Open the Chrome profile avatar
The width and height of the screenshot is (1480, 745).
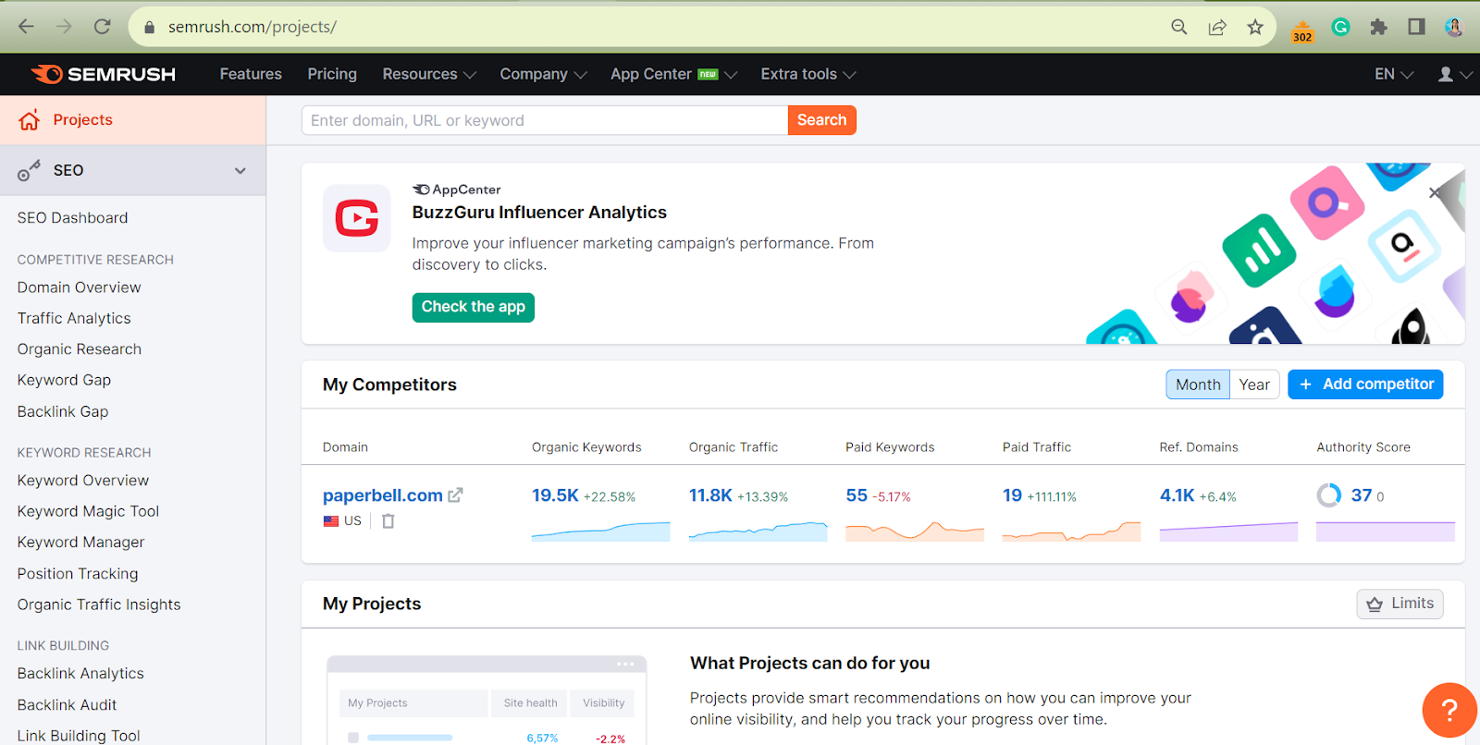tap(1454, 27)
